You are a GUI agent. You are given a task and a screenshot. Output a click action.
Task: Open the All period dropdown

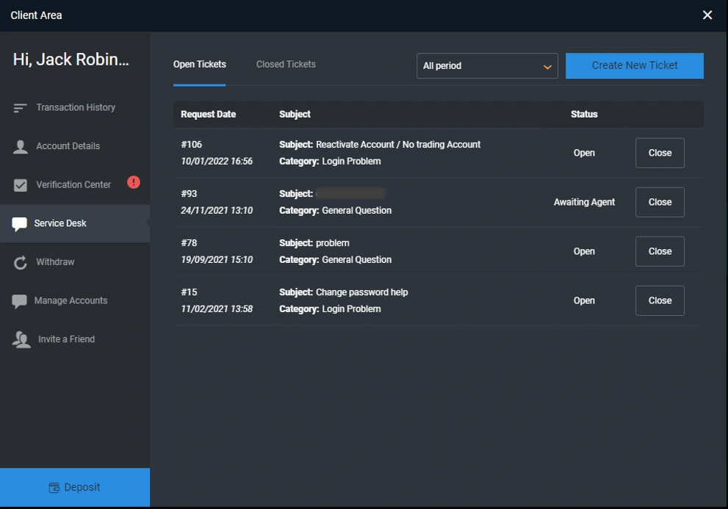pos(487,66)
